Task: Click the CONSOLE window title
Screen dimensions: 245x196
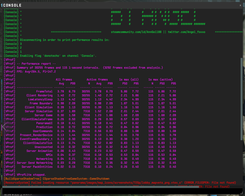Action: click(x=12, y=5)
